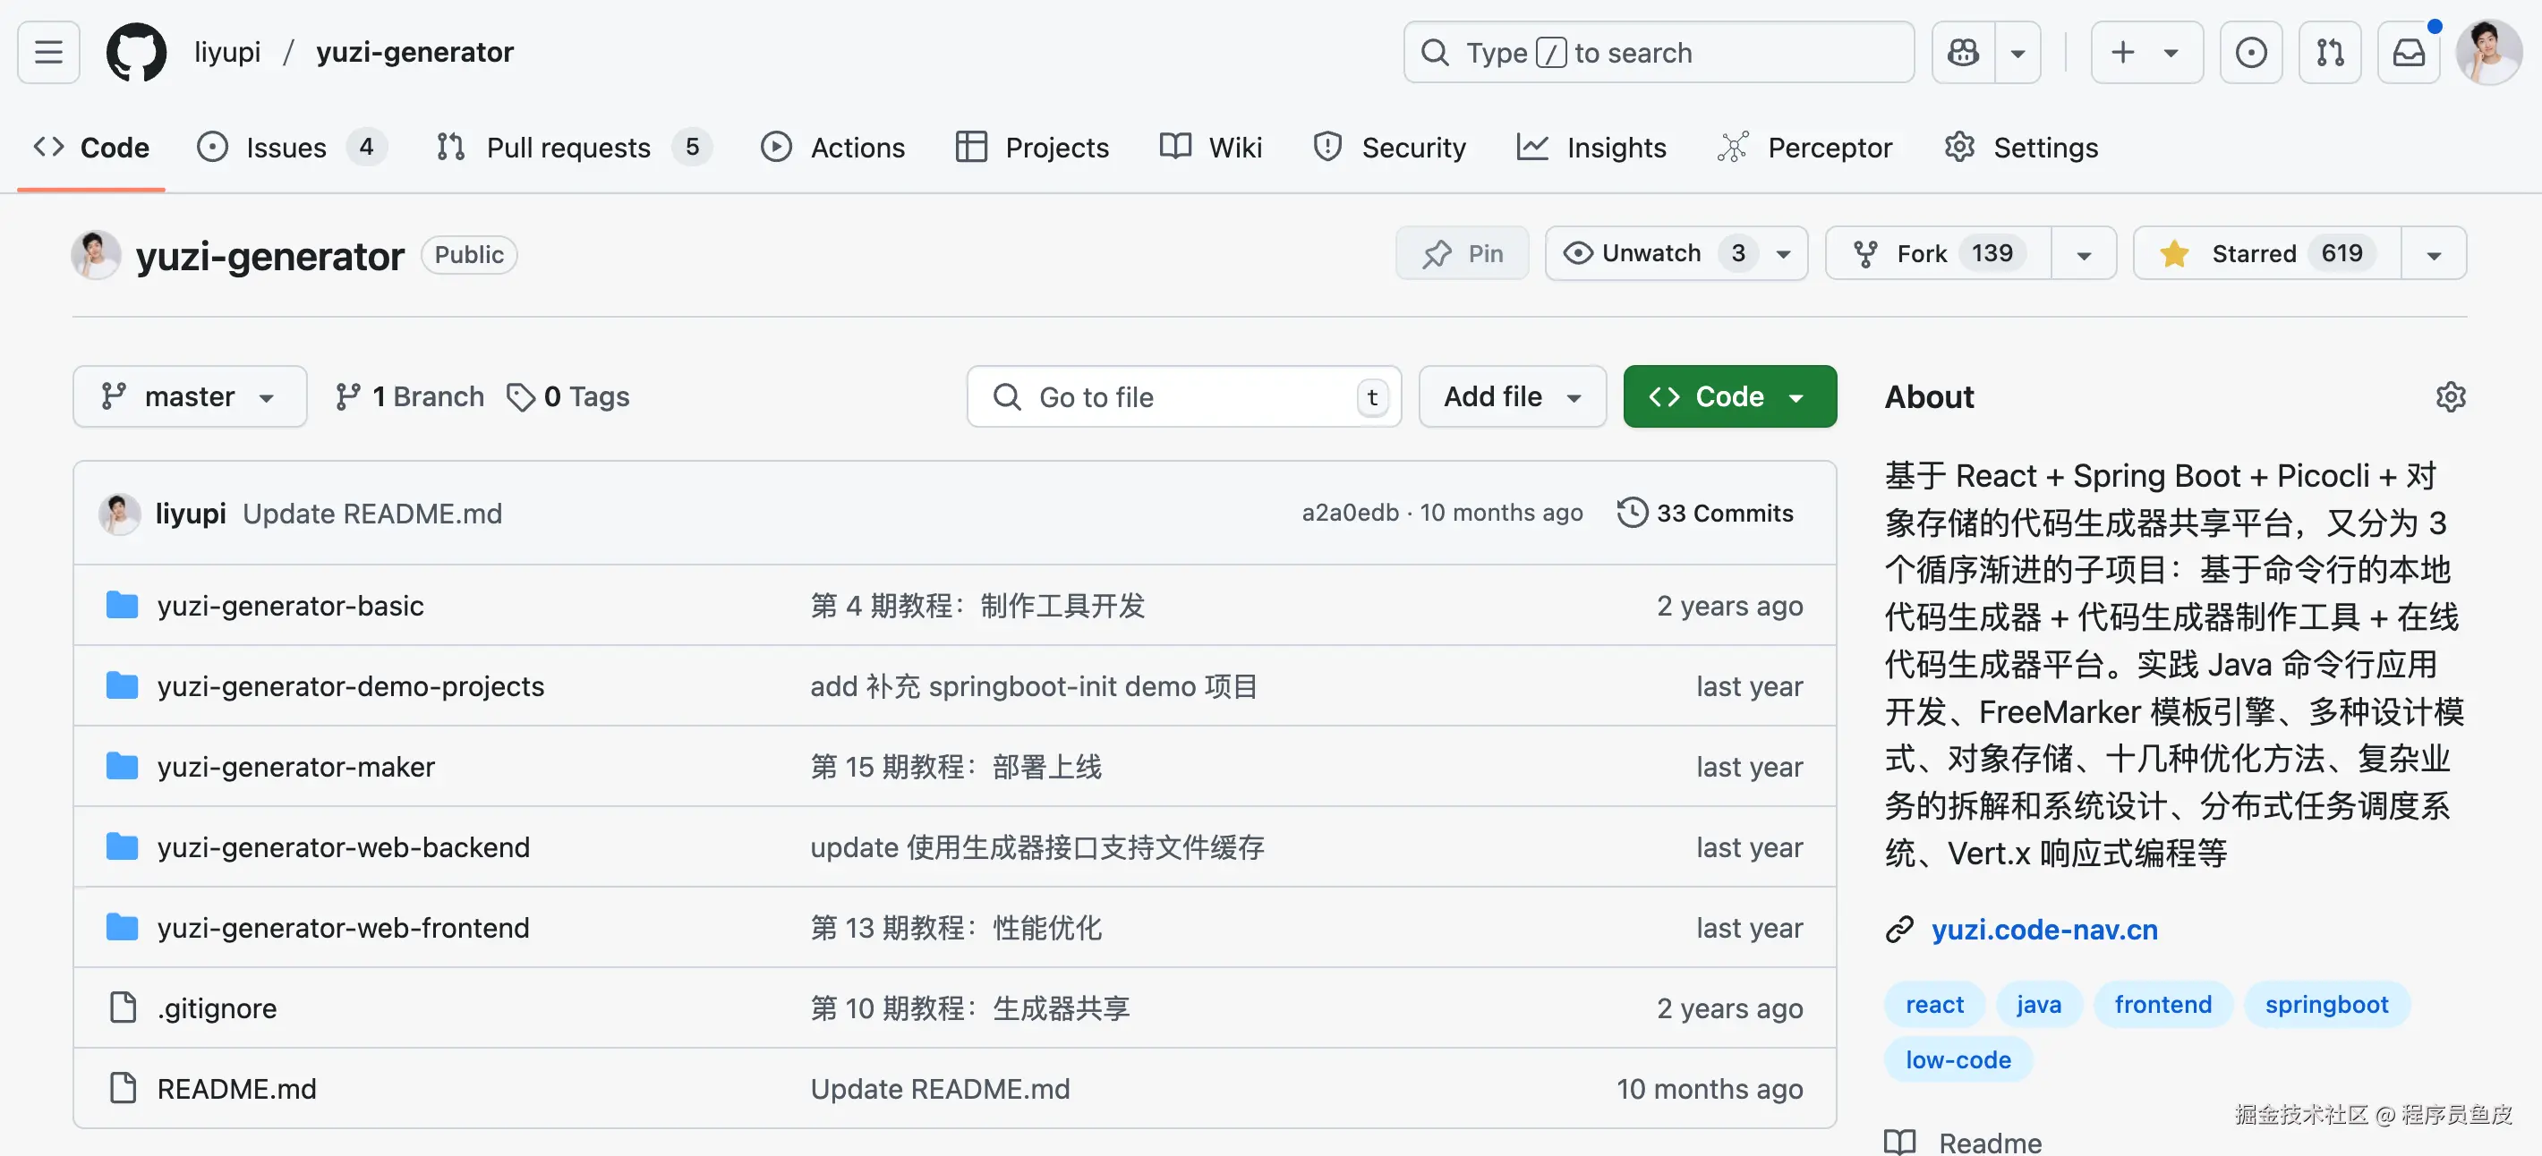Toggle Unwatch on the repository
Viewport: 2542px width, 1156px height.
1652,253
